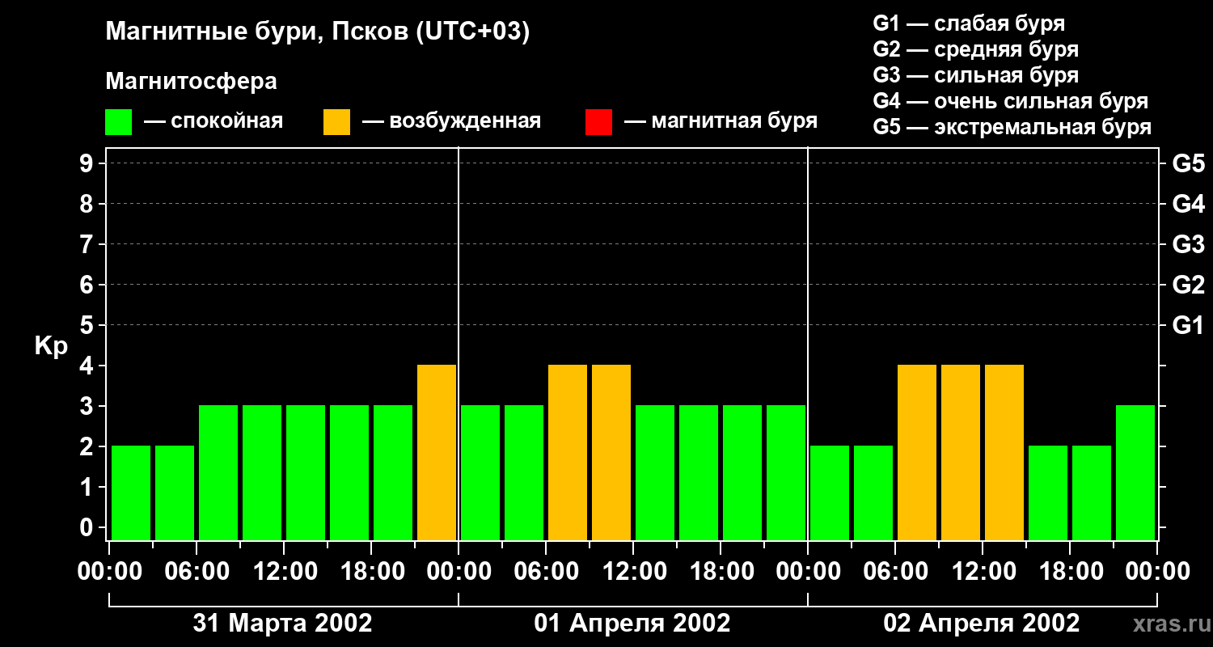Click the "12:00" time label for 31 Марта
Screen dimensions: 1213x647
(284, 572)
